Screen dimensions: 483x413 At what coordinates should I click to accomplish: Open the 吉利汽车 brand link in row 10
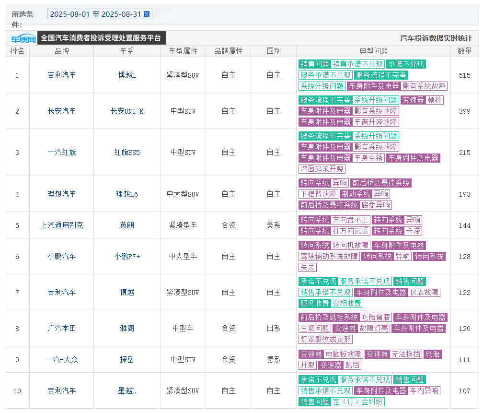coord(62,391)
